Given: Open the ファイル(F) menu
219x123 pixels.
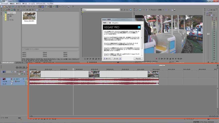Looking at the screenshot, I should pyautogui.click(x=4, y=4).
